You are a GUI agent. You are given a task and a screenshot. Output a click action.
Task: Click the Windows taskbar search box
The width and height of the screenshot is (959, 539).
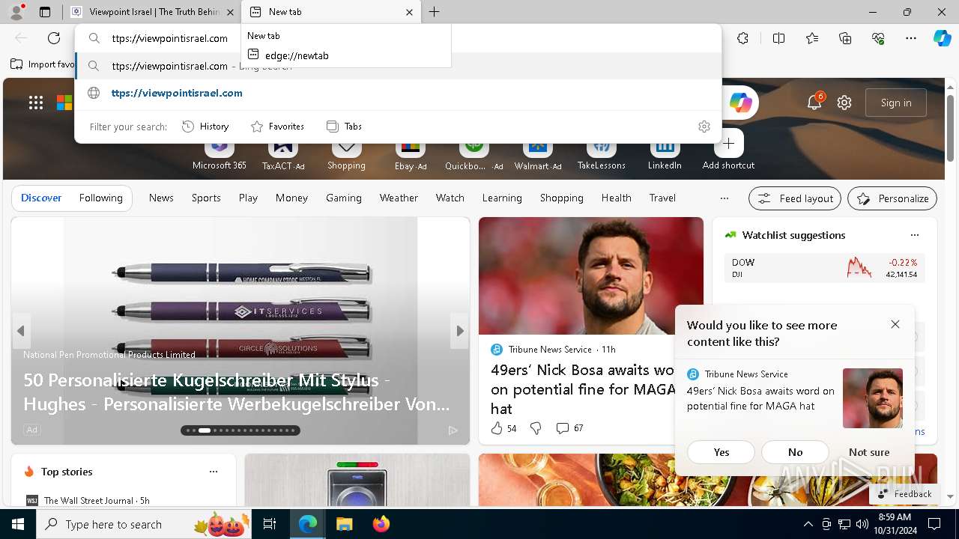click(x=142, y=524)
